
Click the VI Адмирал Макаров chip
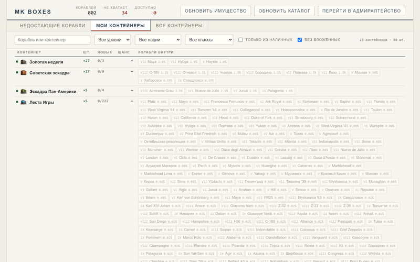pos(164,166)
